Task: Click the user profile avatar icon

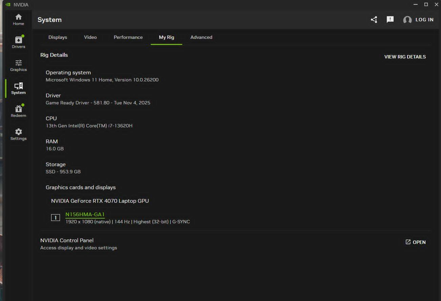Action: pos(407,20)
